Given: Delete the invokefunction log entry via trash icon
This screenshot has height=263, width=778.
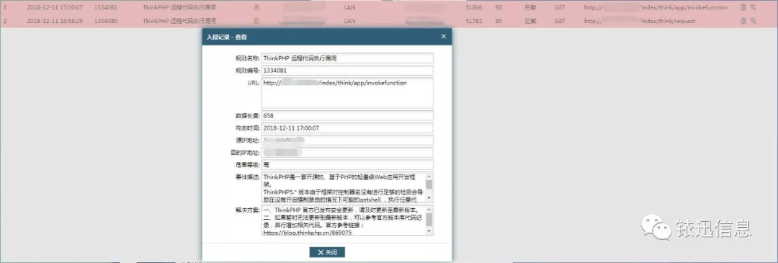Looking at the screenshot, I should click(x=743, y=7).
